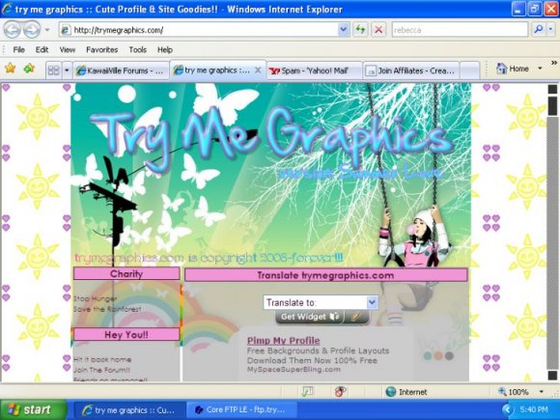Open the File menu
This screenshot has width=560, height=420.
click(x=19, y=49)
